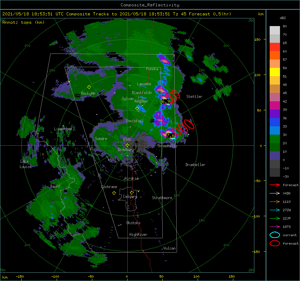Click the Olds city label
The height and width of the screenshot is (281, 300).
pos(127,139)
